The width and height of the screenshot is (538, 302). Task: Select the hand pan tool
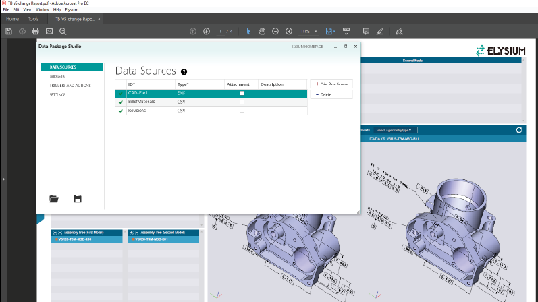(x=261, y=31)
